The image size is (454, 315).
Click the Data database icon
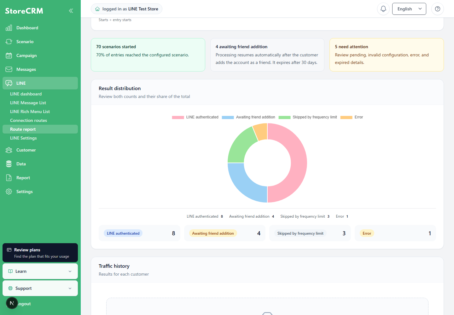click(x=9, y=164)
